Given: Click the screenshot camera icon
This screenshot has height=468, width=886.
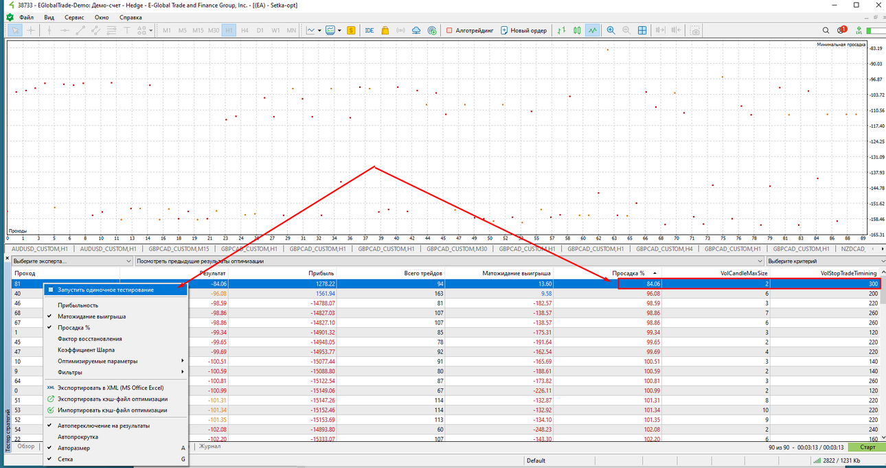Looking at the screenshot, I should pyautogui.click(x=695, y=30).
